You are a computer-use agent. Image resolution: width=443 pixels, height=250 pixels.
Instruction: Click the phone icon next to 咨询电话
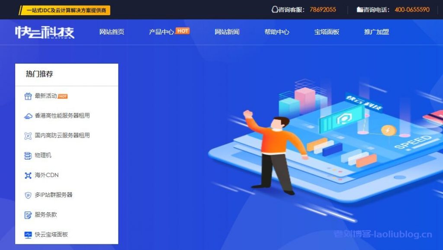coord(360,9)
